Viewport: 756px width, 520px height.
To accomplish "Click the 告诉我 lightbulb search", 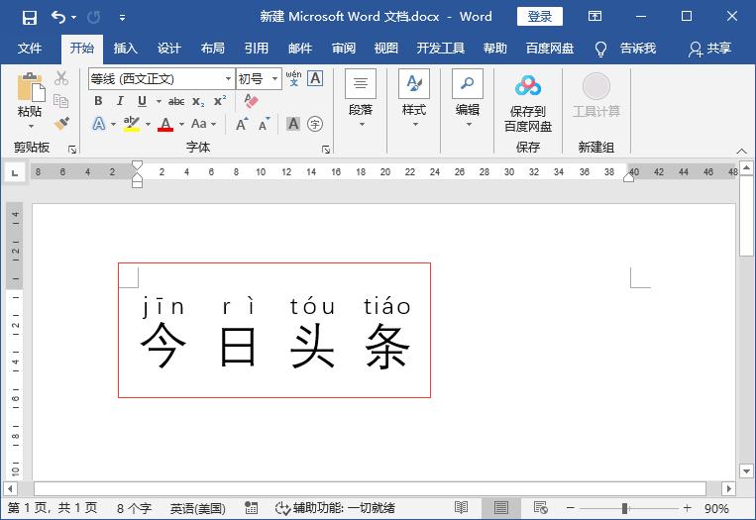I will [625, 49].
